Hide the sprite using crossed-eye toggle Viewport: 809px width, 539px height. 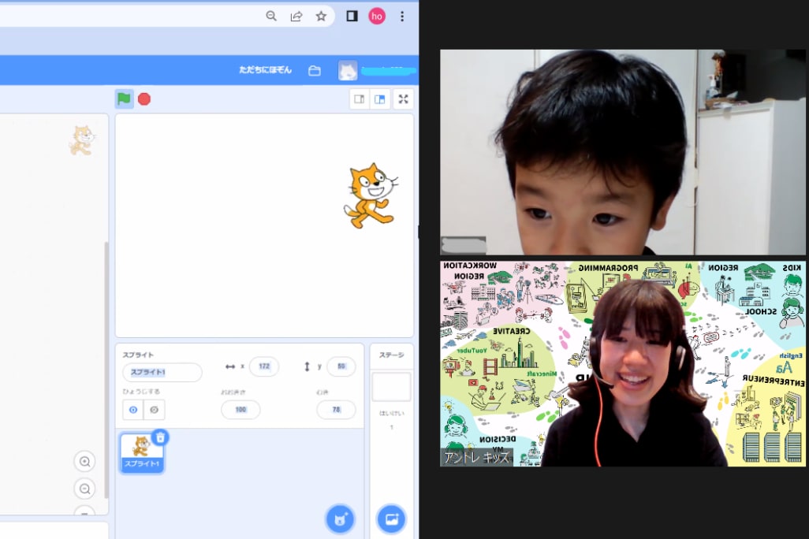pos(154,410)
